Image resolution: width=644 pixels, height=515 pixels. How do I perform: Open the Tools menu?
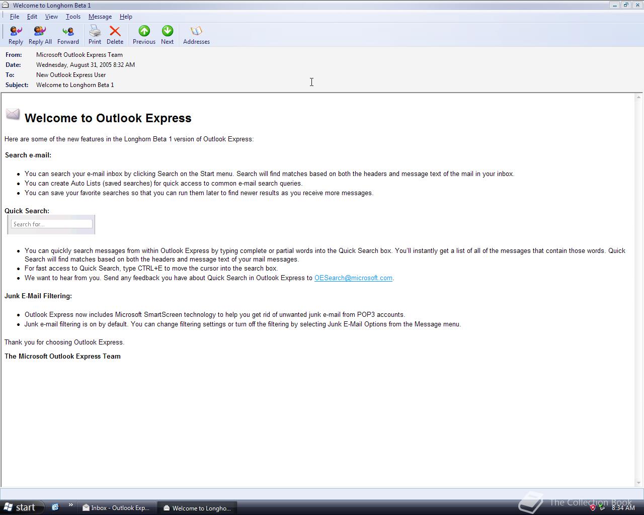(x=73, y=17)
